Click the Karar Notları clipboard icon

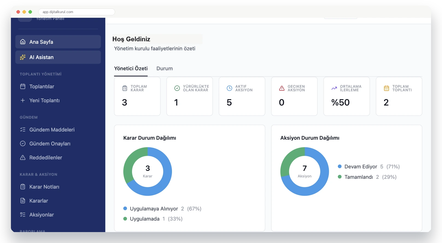tap(23, 187)
